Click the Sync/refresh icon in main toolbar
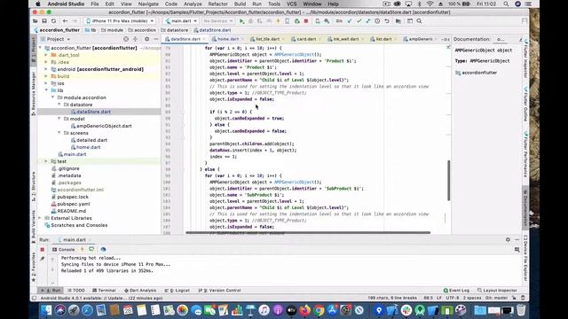 [x=53, y=21]
